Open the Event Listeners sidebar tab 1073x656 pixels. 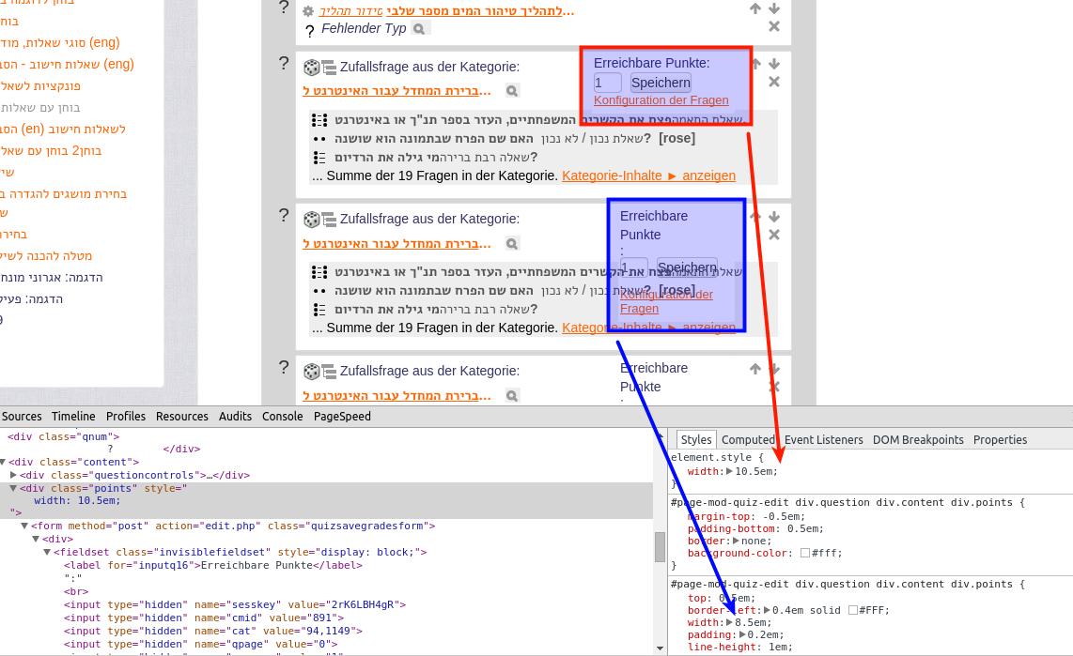824,440
